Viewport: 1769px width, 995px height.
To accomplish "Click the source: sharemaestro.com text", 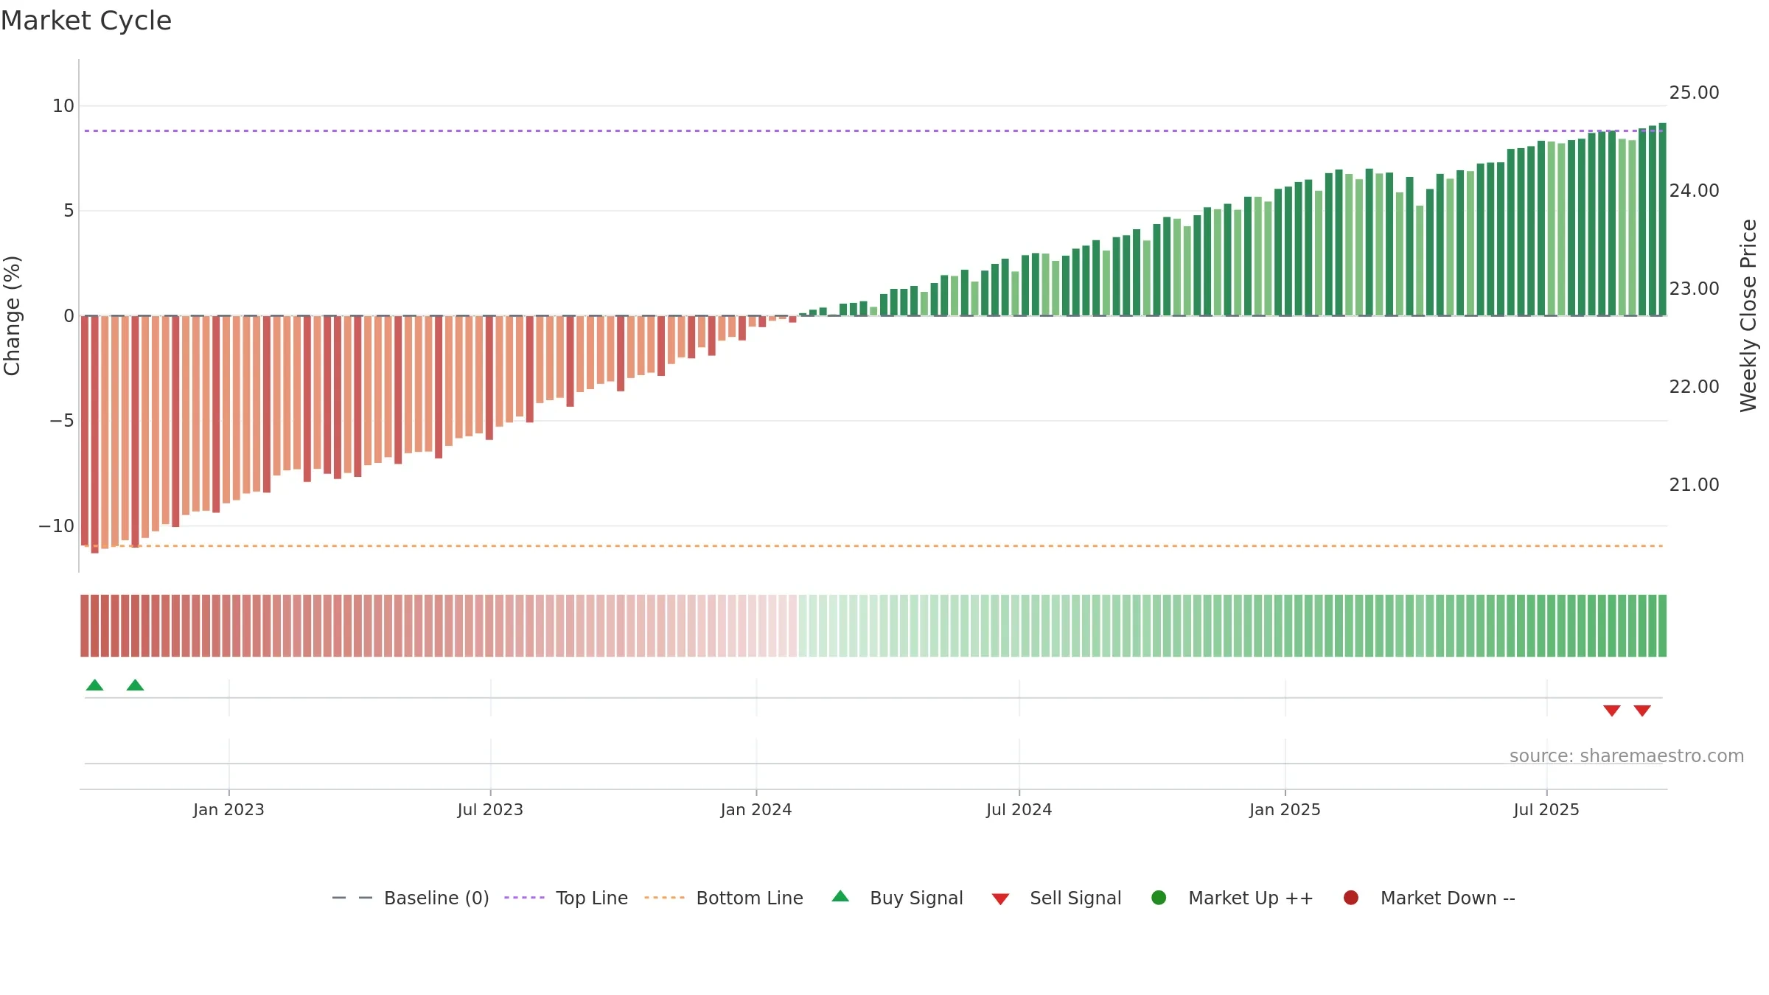I will (1627, 756).
